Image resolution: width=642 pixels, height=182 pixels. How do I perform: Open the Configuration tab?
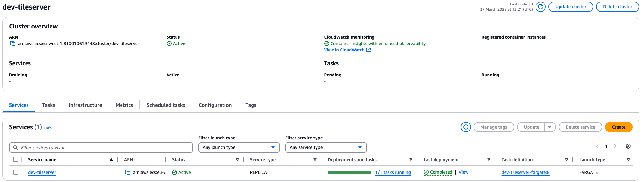pos(215,105)
